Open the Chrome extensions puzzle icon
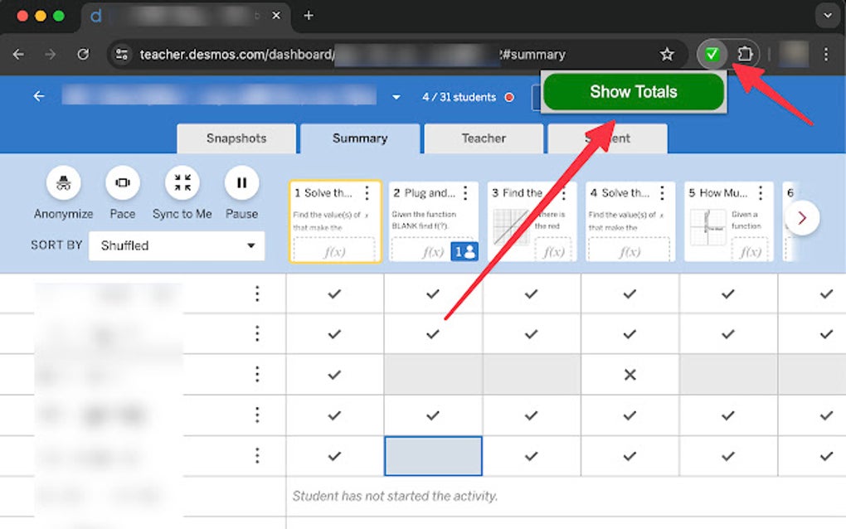The width and height of the screenshot is (846, 529). coord(745,53)
